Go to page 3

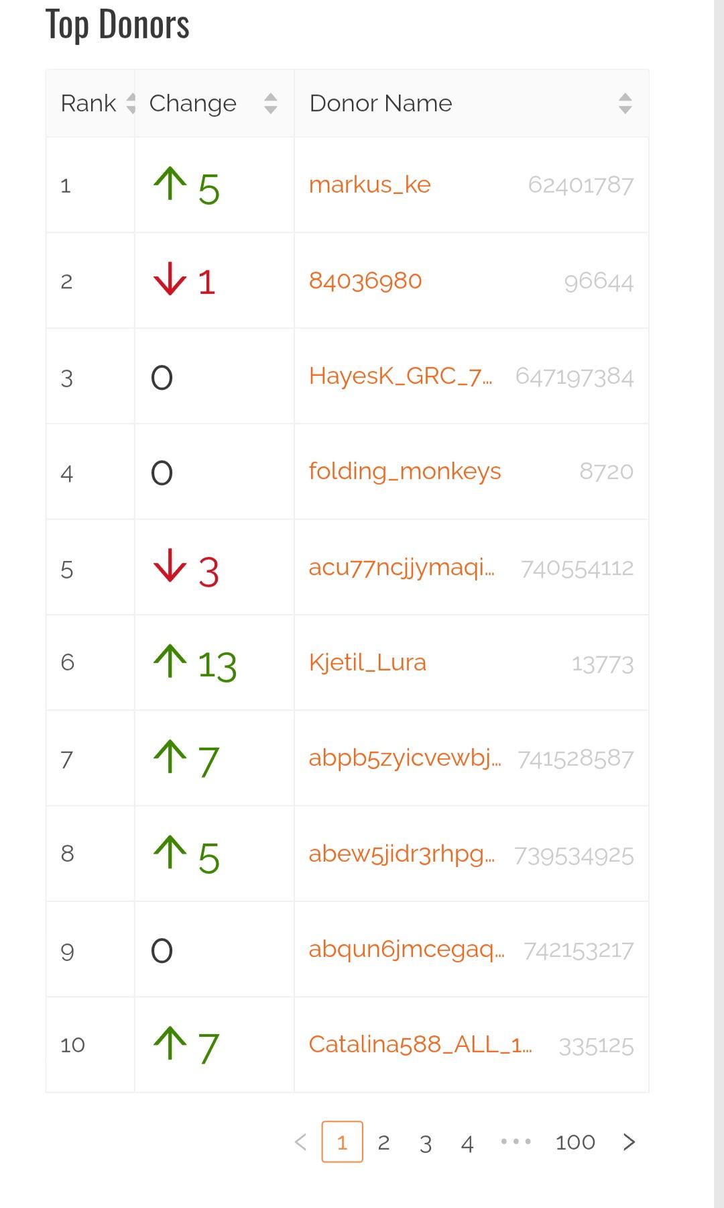click(x=426, y=1142)
